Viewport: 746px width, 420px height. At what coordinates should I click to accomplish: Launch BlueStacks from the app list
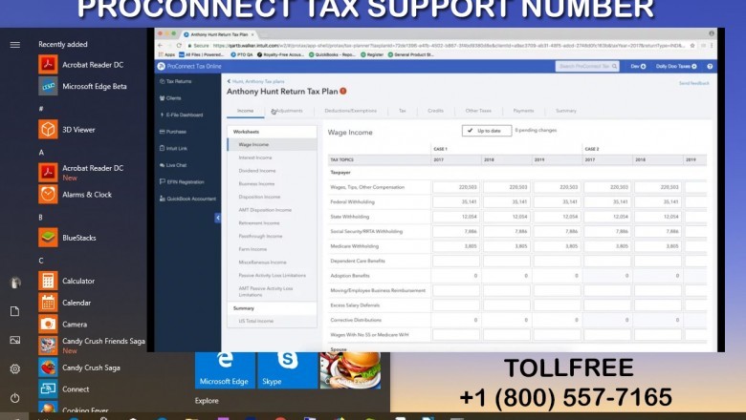click(78, 238)
